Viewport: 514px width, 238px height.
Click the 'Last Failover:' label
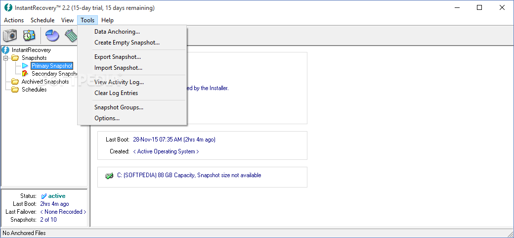[21, 212]
